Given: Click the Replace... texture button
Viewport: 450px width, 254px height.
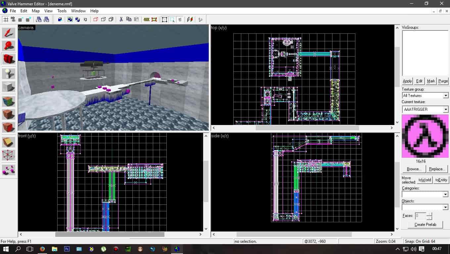Looking at the screenshot, I should tap(437, 169).
